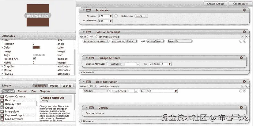The height and width of the screenshot is (126, 253).
Task: Remove the Accelerate behavior with its close icon
Action: pos(244,10)
